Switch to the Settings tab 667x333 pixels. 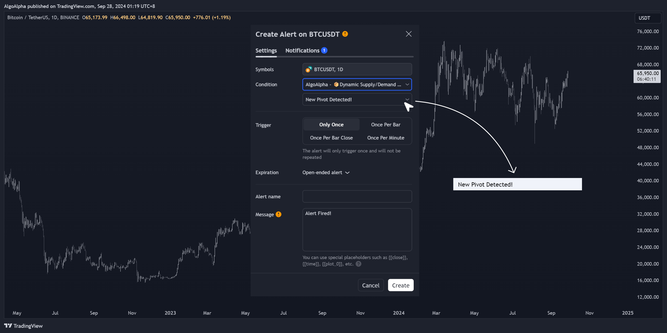[x=266, y=50]
